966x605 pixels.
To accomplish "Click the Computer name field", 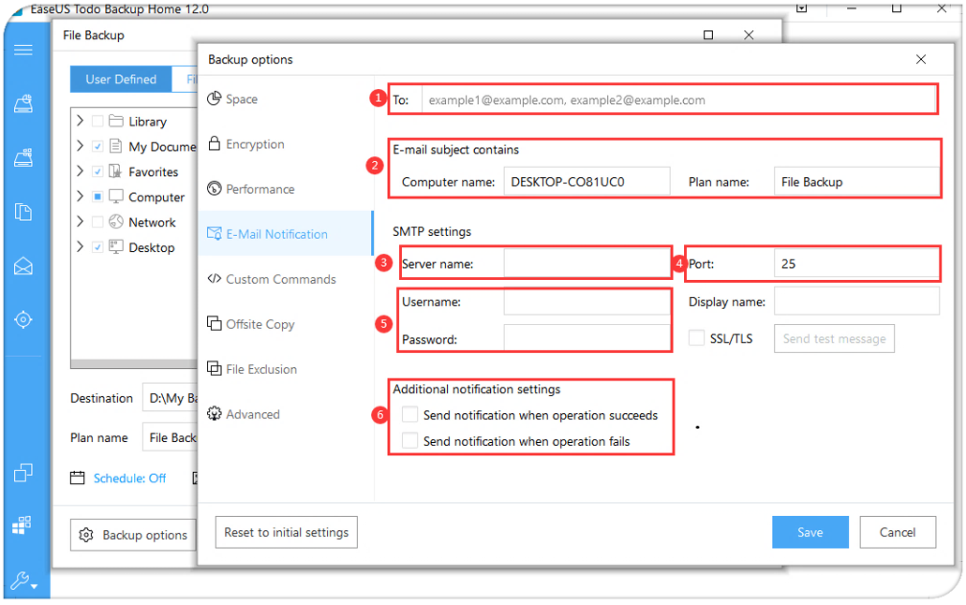I will 587,182.
